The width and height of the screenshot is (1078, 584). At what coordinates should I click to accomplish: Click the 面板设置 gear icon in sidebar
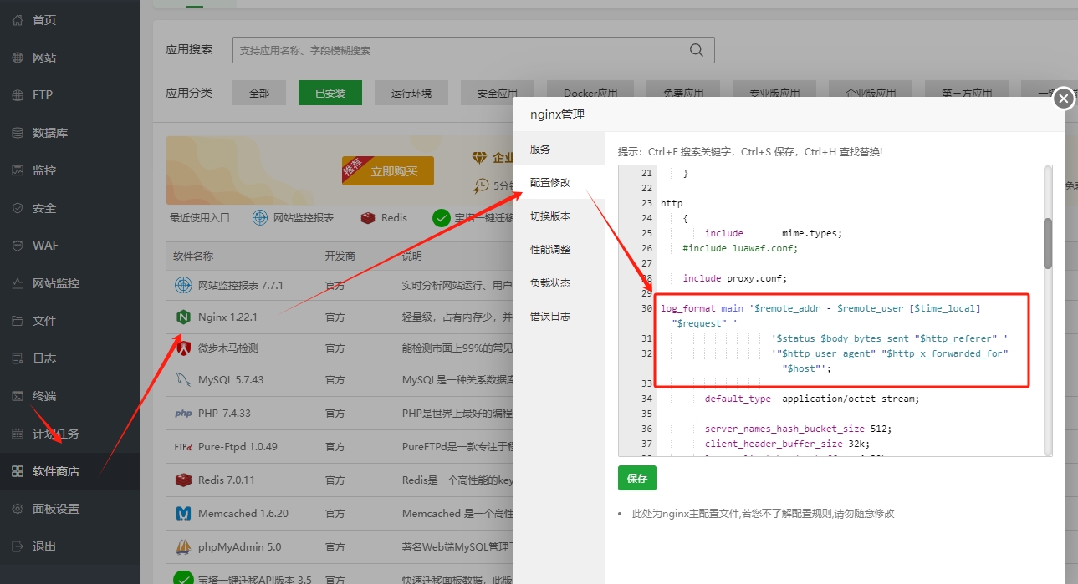coord(18,509)
